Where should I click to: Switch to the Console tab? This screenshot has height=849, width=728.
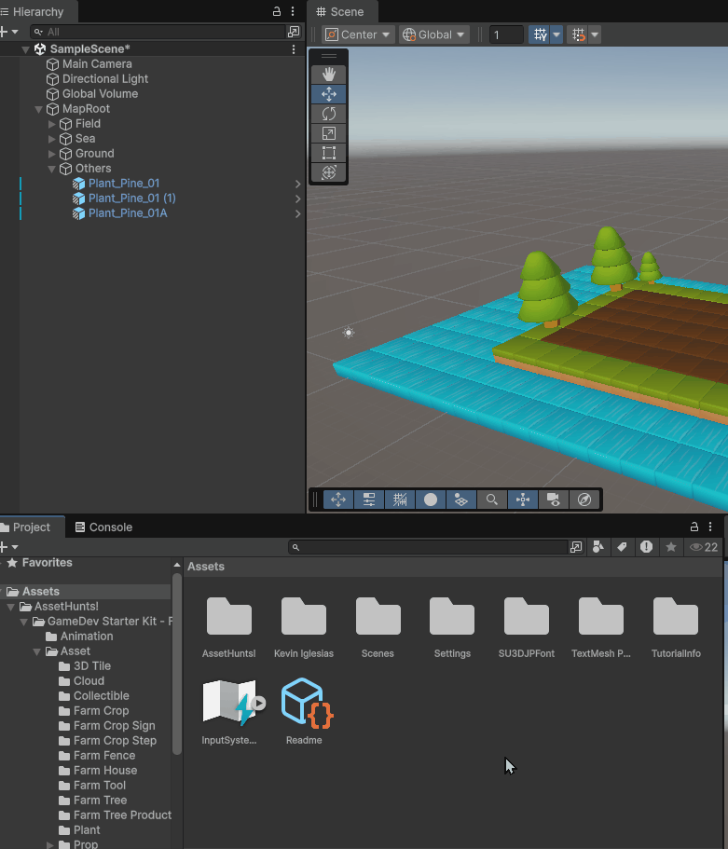point(103,527)
